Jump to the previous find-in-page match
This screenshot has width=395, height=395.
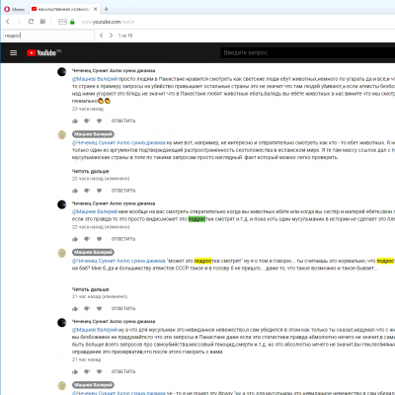pyautogui.click(x=102, y=36)
